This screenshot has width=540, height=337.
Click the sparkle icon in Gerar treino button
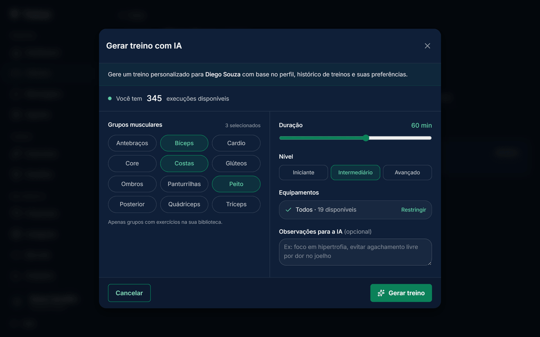[x=381, y=293]
